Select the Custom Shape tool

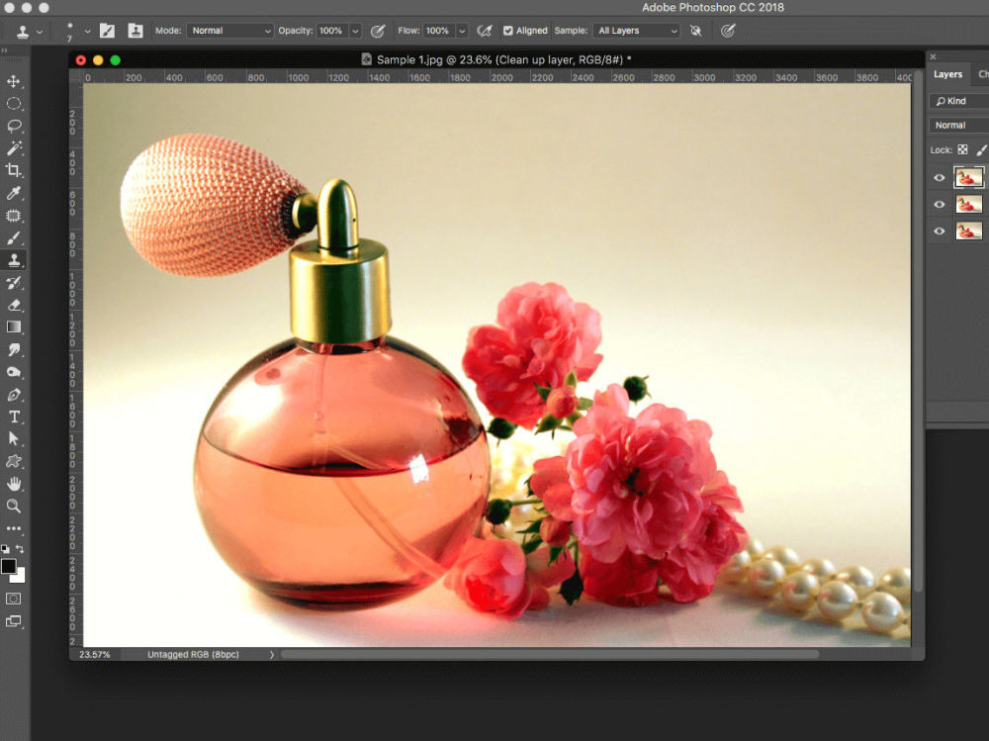click(13, 461)
